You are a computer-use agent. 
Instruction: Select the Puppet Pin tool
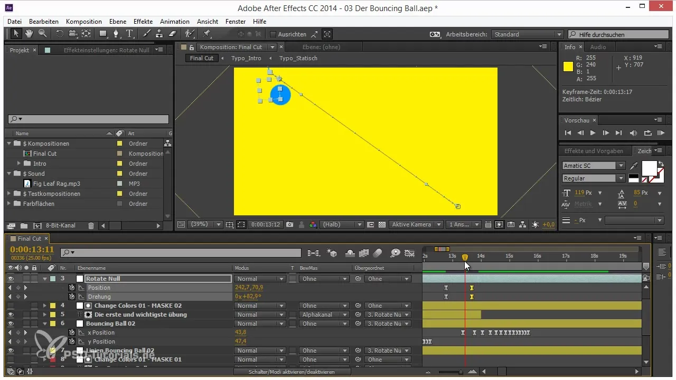[206, 34]
